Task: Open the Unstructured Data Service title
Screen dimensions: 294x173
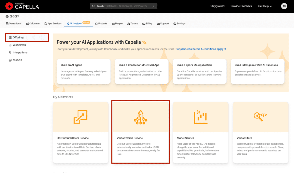Action: click(x=73, y=138)
